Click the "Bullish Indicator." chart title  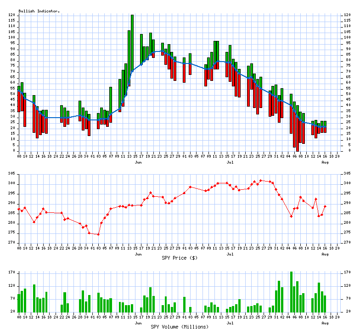point(39,11)
